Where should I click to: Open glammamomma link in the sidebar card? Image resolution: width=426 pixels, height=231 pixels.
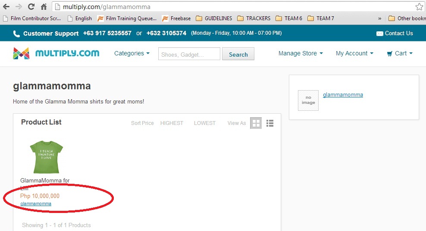[x=343, y=94]
